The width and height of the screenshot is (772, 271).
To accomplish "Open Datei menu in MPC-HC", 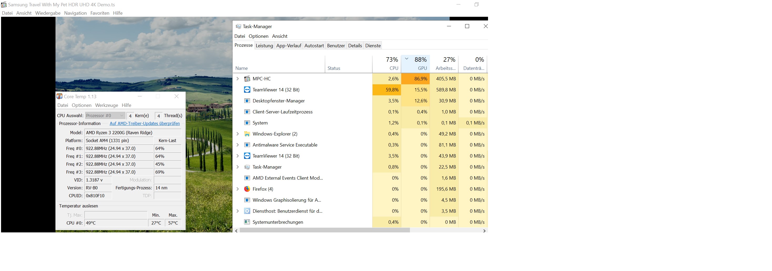I will tap(7, 13).
